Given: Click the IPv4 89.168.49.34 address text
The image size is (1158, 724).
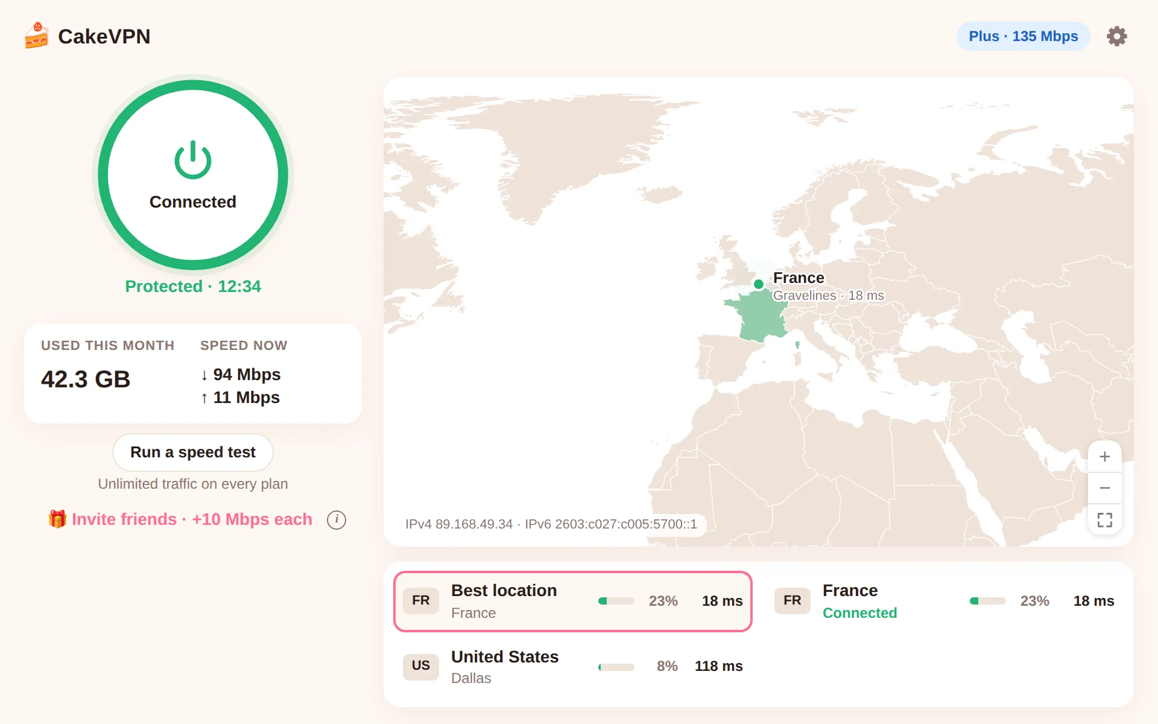Looking at the screenshot, I should tap(459, 524).
